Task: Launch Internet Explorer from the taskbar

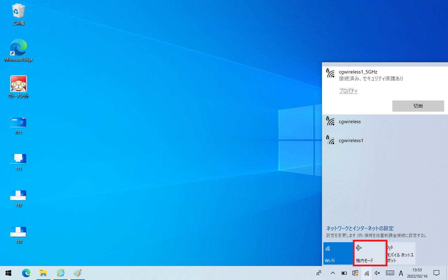Action: (x=60, y=273)
